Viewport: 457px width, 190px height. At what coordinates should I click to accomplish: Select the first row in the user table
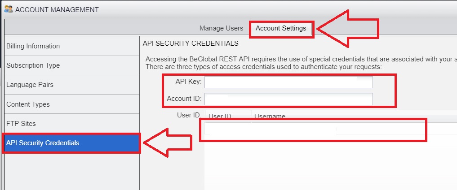[315, 129]
